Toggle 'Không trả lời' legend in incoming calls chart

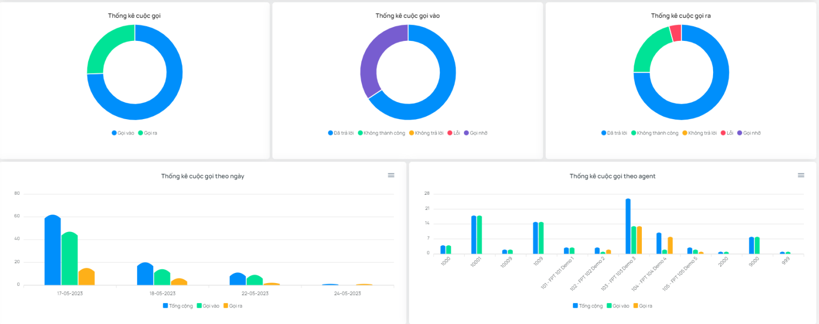(426, 133)
